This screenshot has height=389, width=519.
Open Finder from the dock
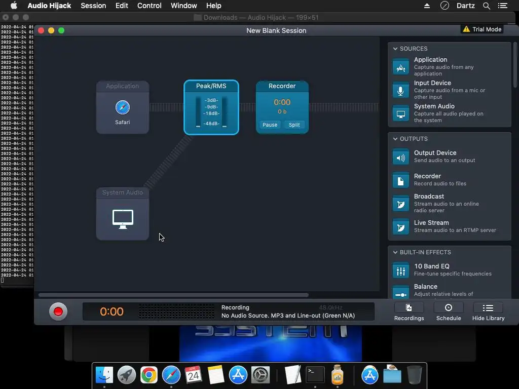tap(104, 375)
